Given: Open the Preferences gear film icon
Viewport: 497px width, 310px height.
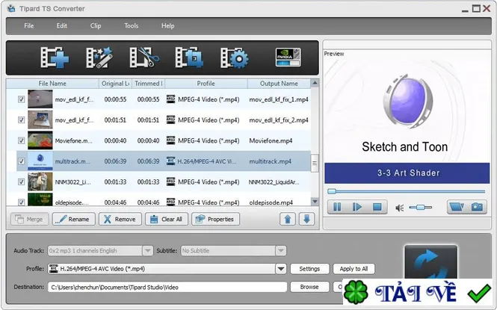Looking at the screenshot, I should 235,58.
